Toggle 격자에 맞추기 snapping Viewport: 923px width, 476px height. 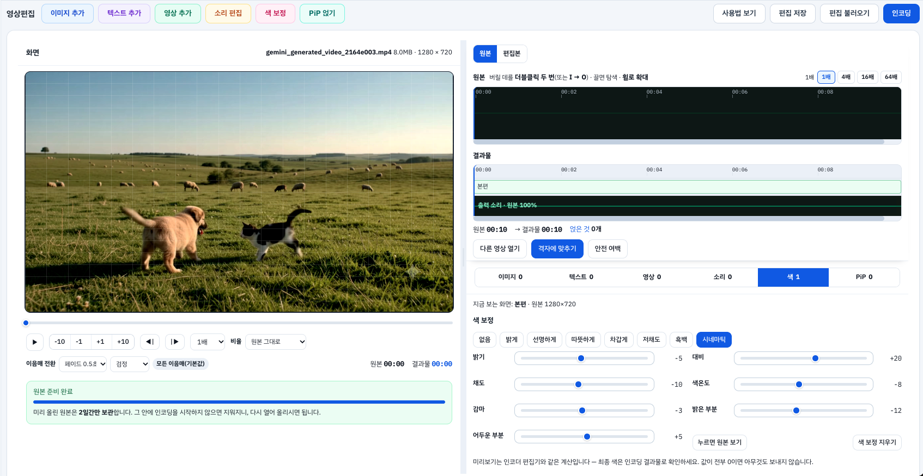pos(557,249)
